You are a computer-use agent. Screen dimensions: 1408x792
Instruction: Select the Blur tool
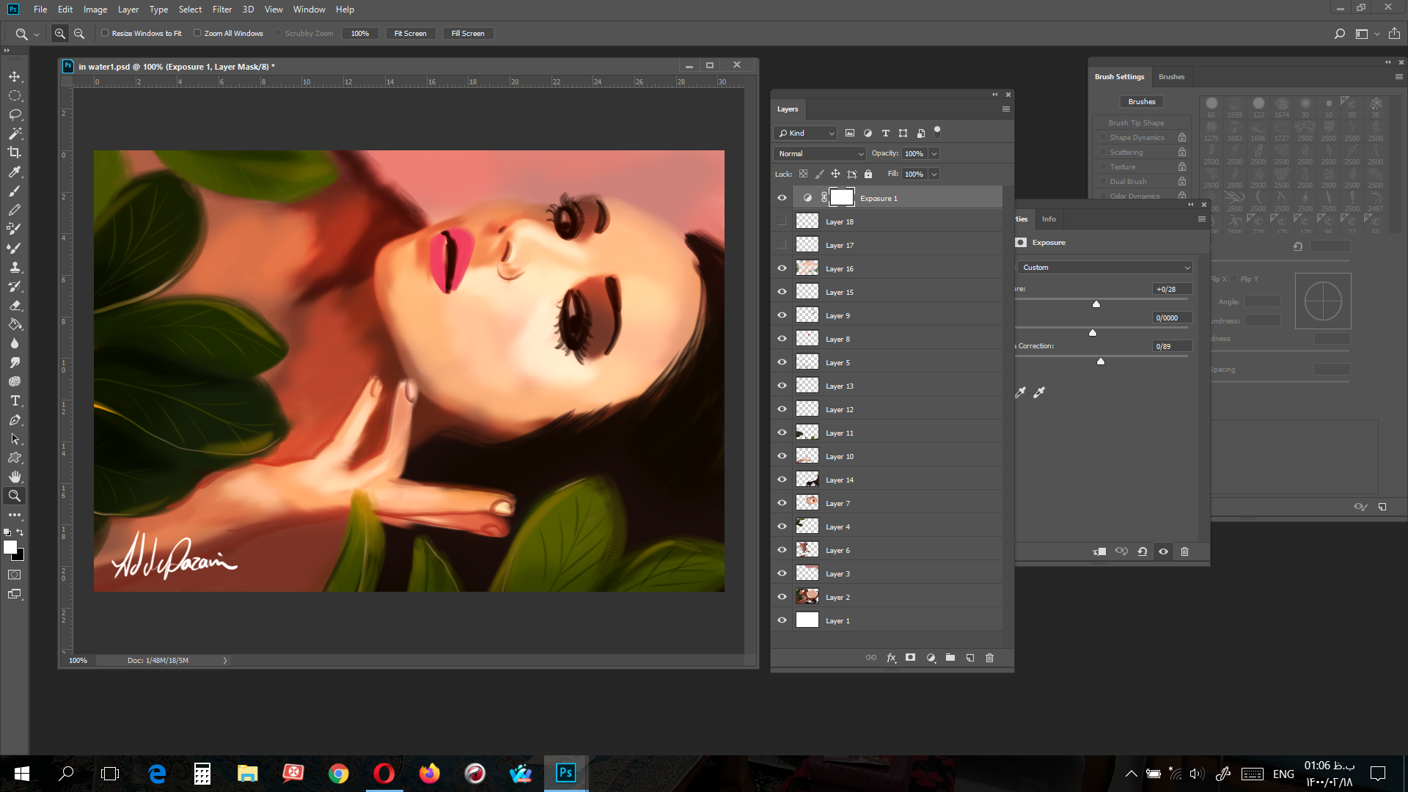coord(15,344)
